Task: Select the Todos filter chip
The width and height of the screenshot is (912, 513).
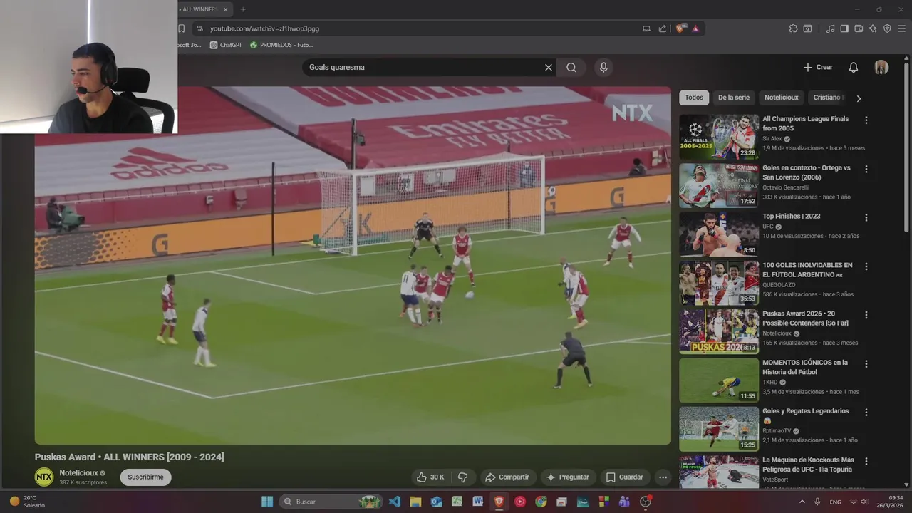Action: [694, 98]
